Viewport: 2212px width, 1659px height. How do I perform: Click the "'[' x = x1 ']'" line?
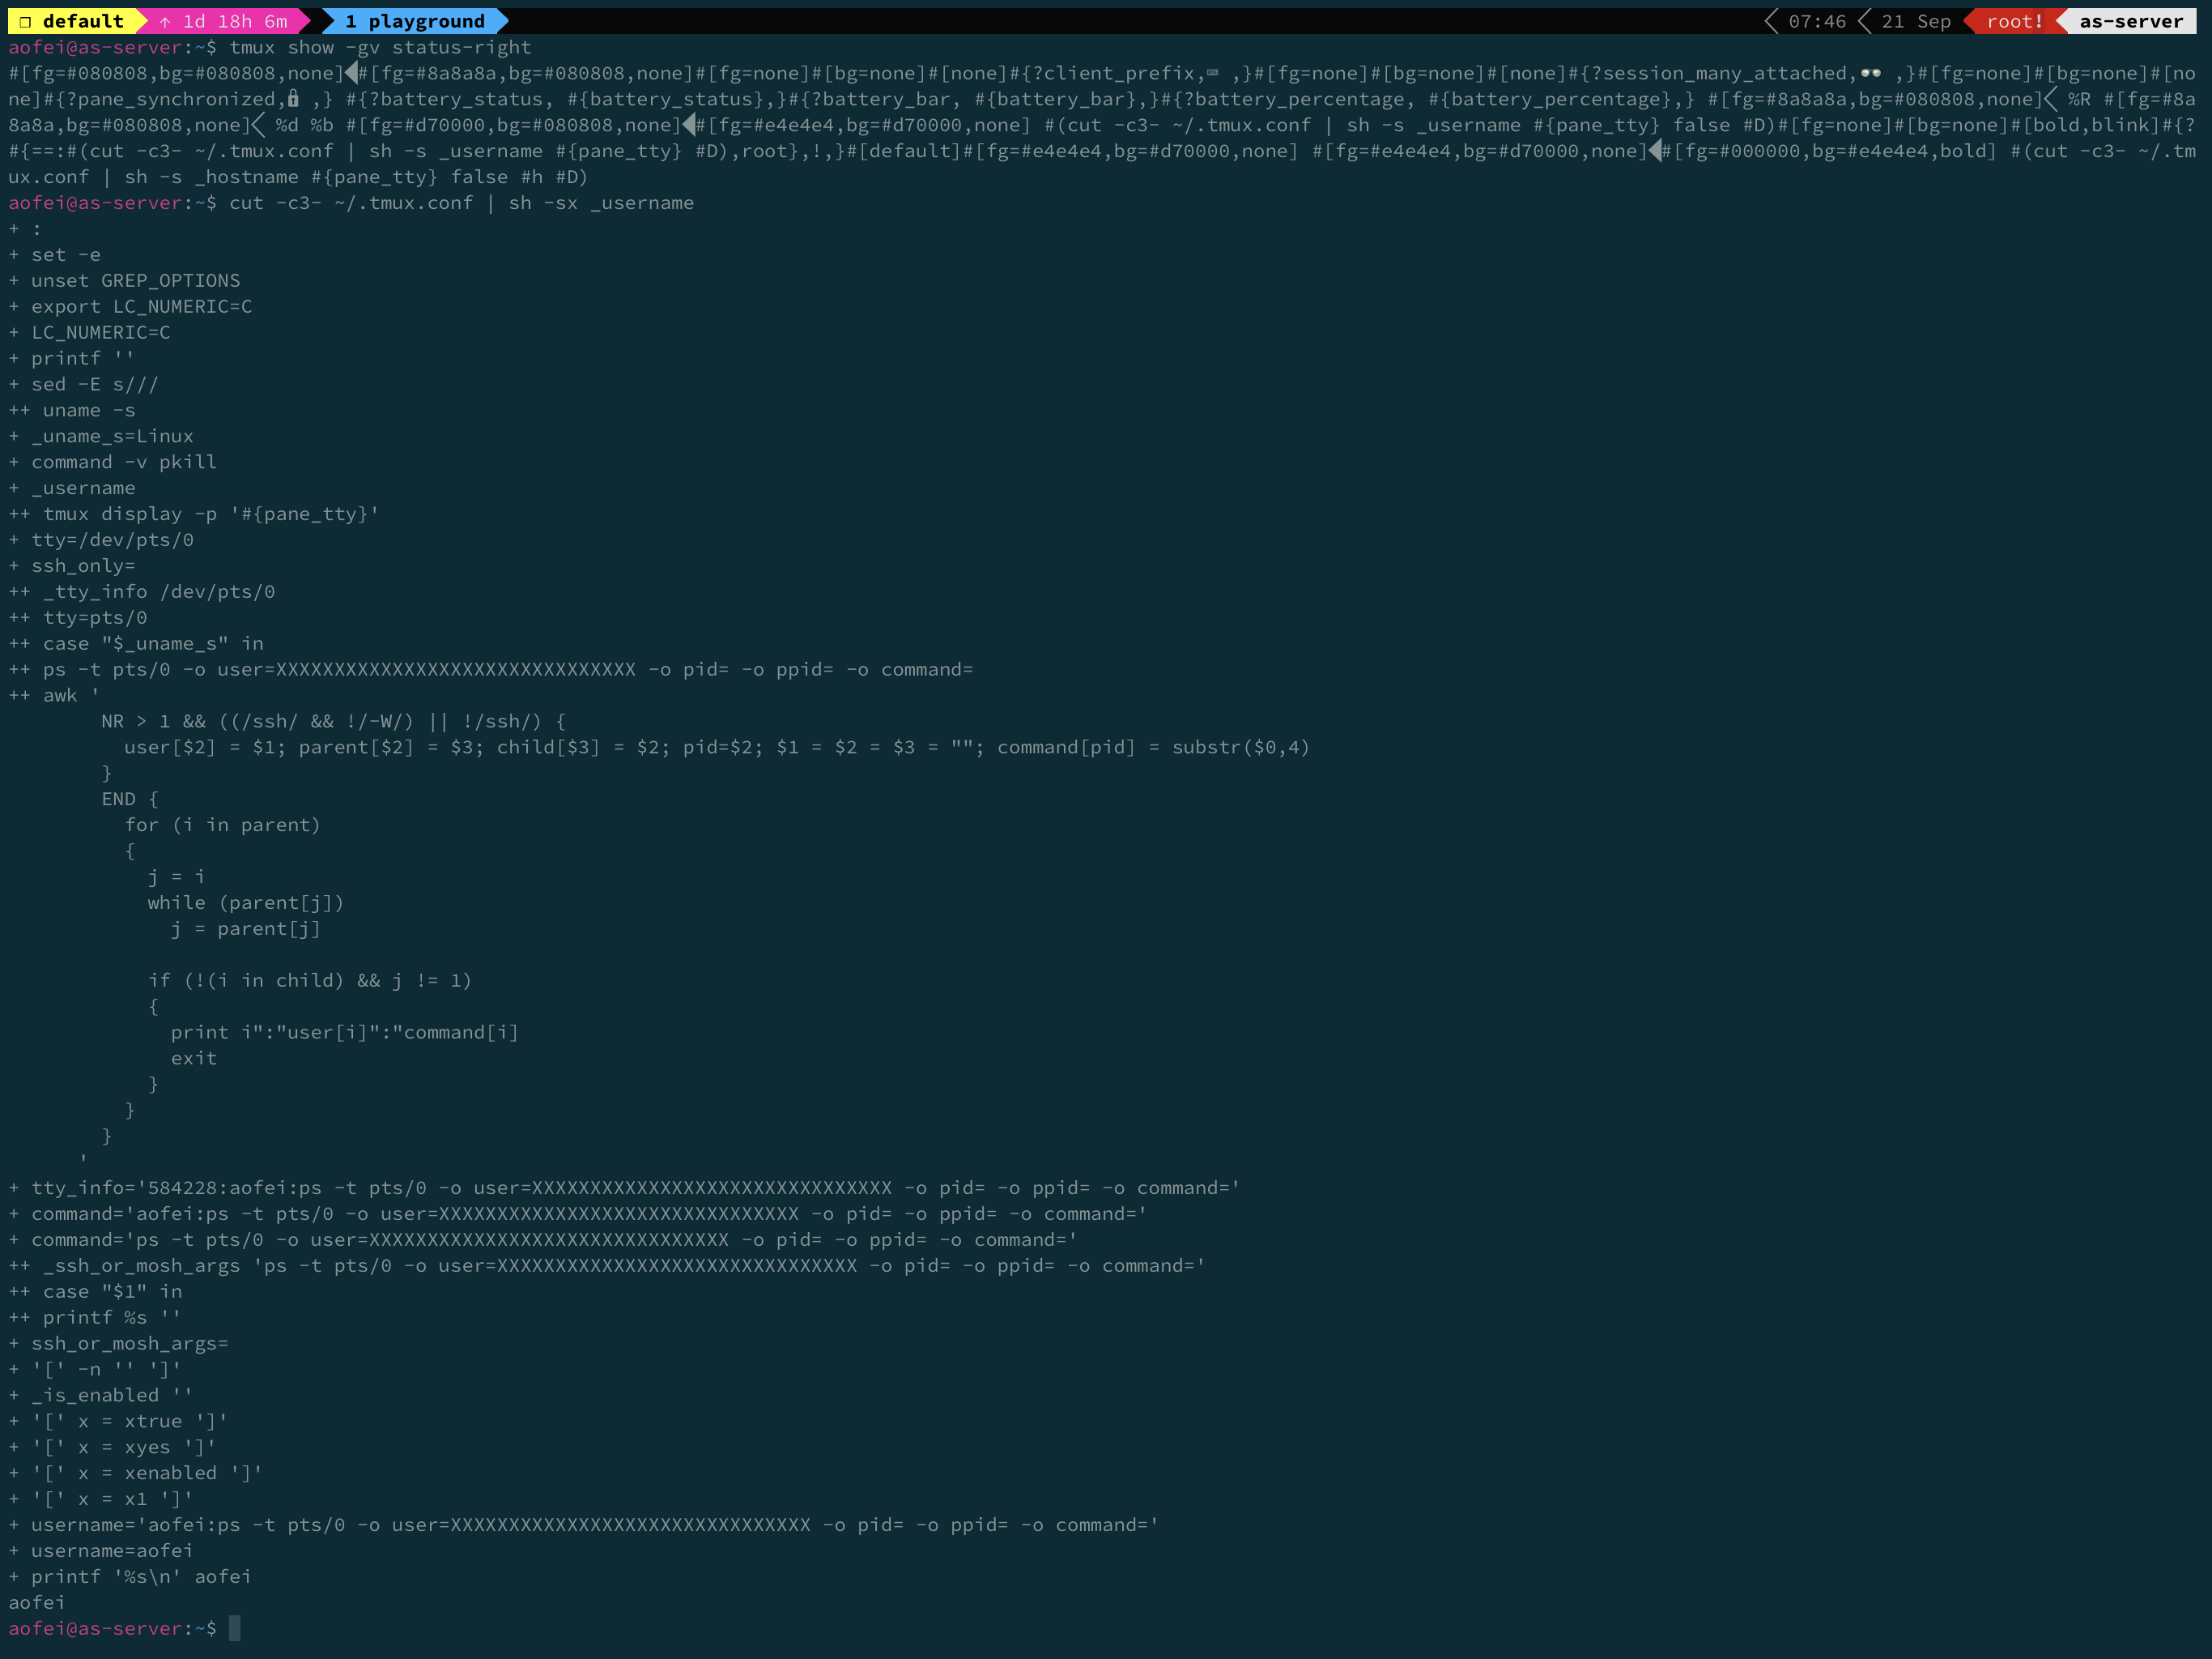[x=101, y=1500]
